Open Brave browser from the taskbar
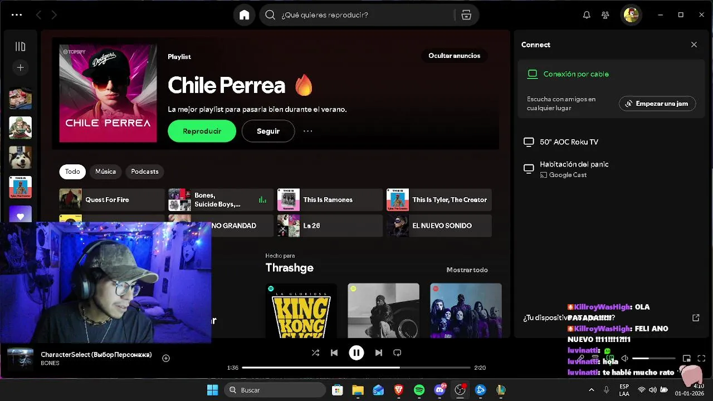This screenshot has width=713, height=401. [398, 390]
